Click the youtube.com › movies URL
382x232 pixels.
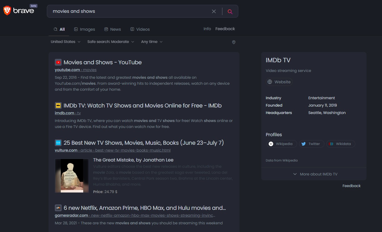(x=76, y=70)
